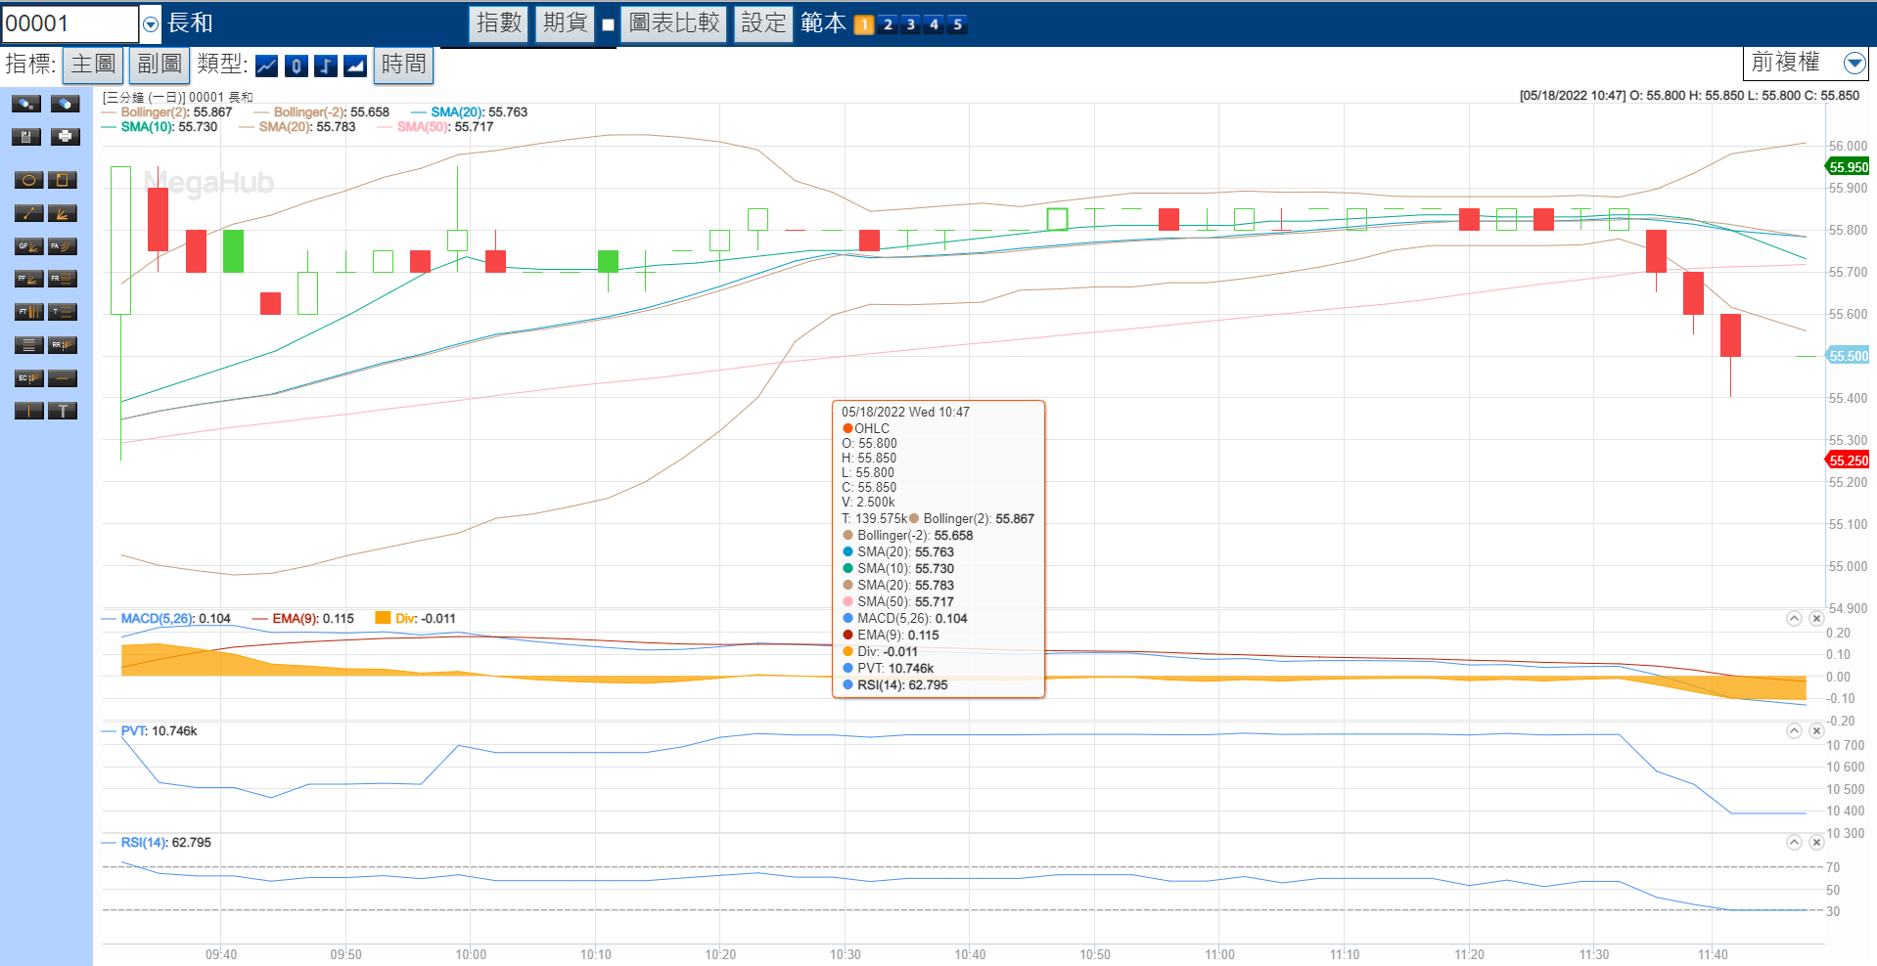Choose the FF Fibonacci fan tool
Viewport: 1877px width, 966px height.
coord(29,279)
